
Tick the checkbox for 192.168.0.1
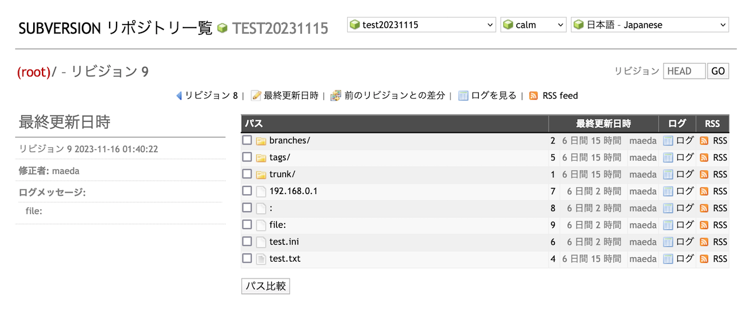[248, 191]
